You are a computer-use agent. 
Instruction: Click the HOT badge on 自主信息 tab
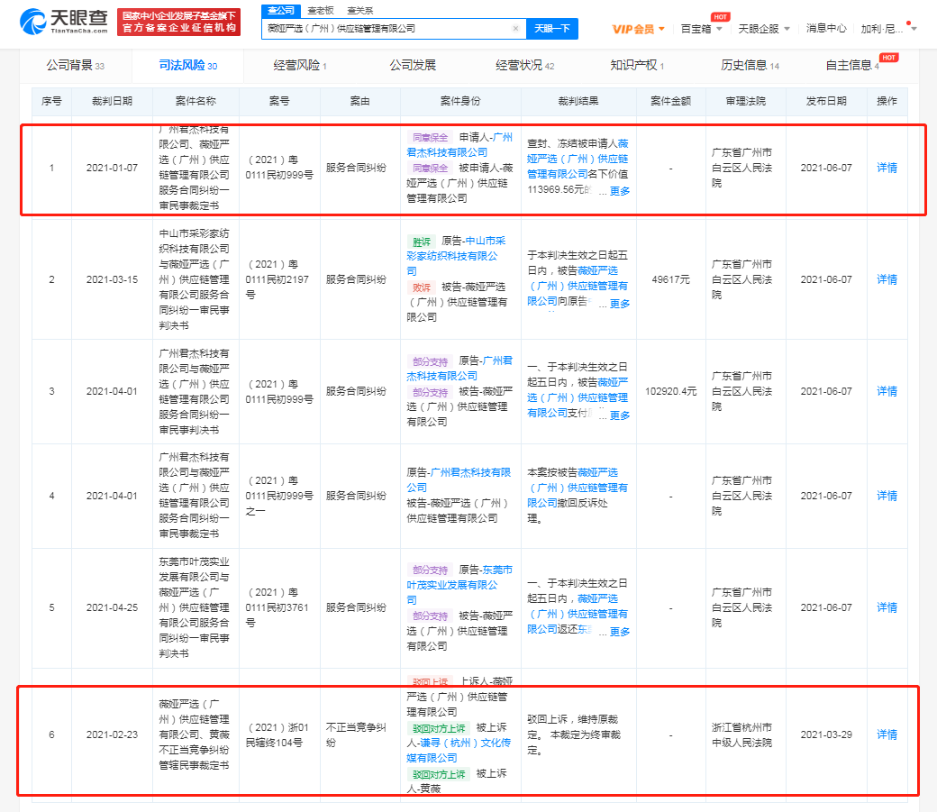889,56
